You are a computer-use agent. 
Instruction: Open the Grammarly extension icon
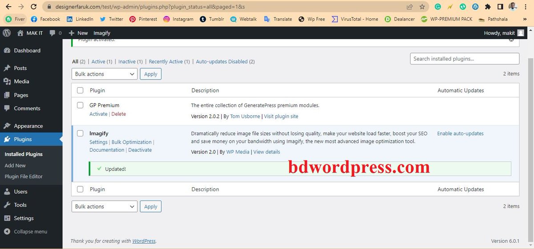tap(438, 7)
